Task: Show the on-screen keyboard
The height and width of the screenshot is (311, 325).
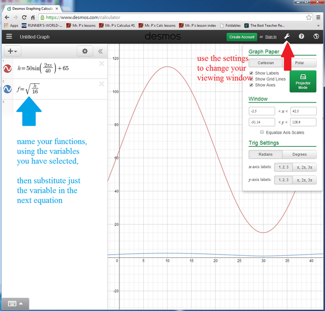Action: pos(15,303)
